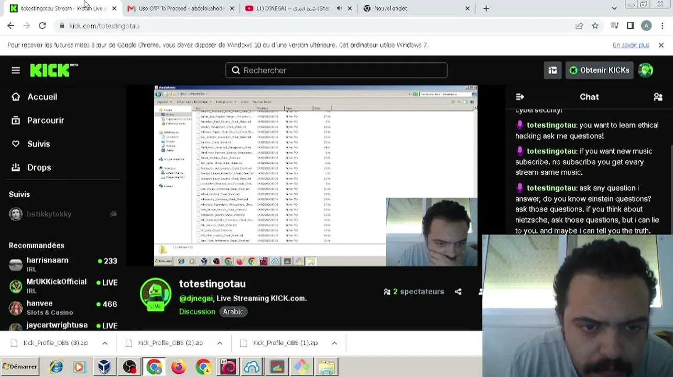Image resolution: width=673 pixels, height=377 pixels.
Task: Close the Nouvel onglet tab
Action: pos(468,8)
